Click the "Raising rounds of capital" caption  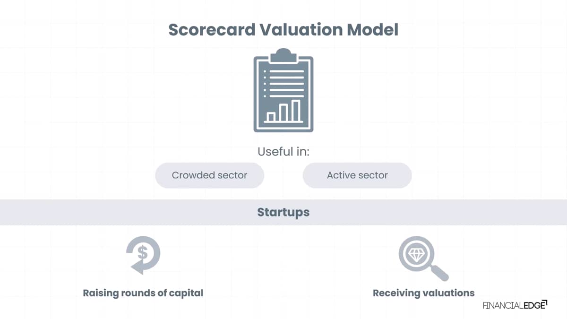(143, 293)
